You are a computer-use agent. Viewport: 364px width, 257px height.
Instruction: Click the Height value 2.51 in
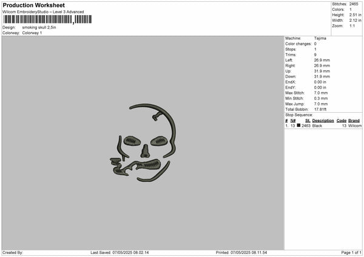click(356, 15)
